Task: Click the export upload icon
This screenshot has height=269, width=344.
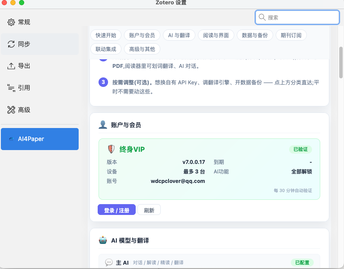Action: [x=11, y=66]
